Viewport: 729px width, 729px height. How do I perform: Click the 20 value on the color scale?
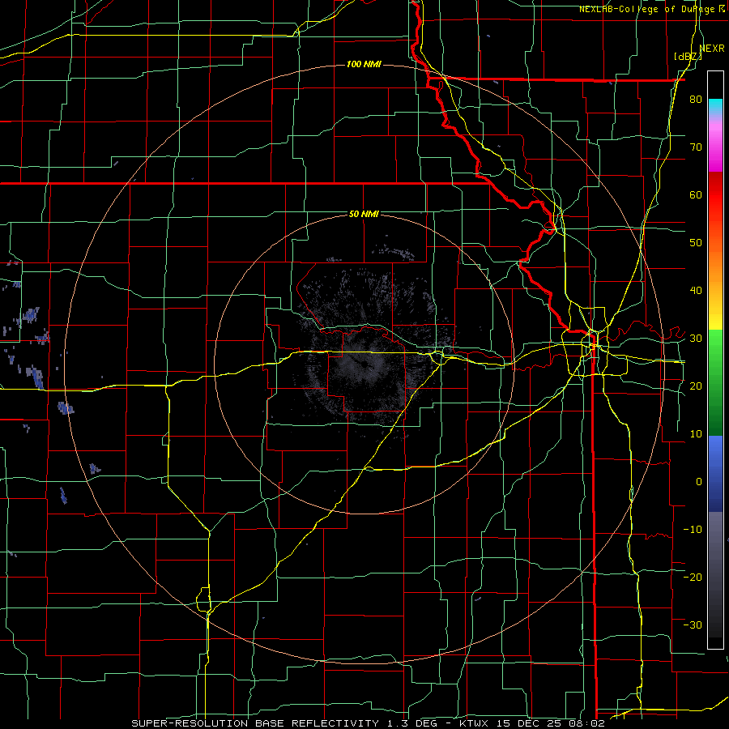click(696, 386)
